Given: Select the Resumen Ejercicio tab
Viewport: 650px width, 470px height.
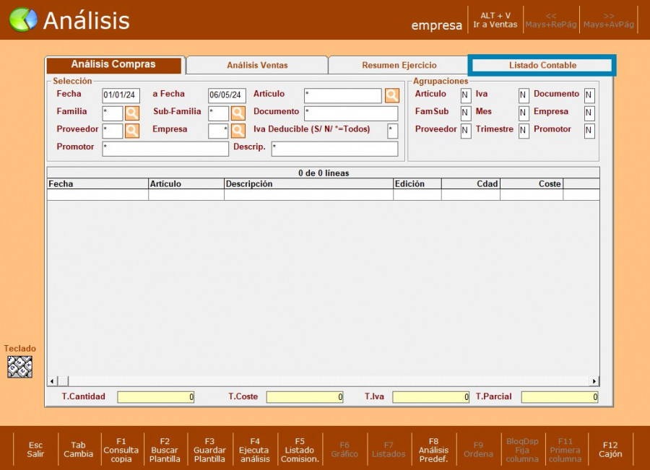Looking at the screenshot, I should pyautogui.click(x=399, y=66).
